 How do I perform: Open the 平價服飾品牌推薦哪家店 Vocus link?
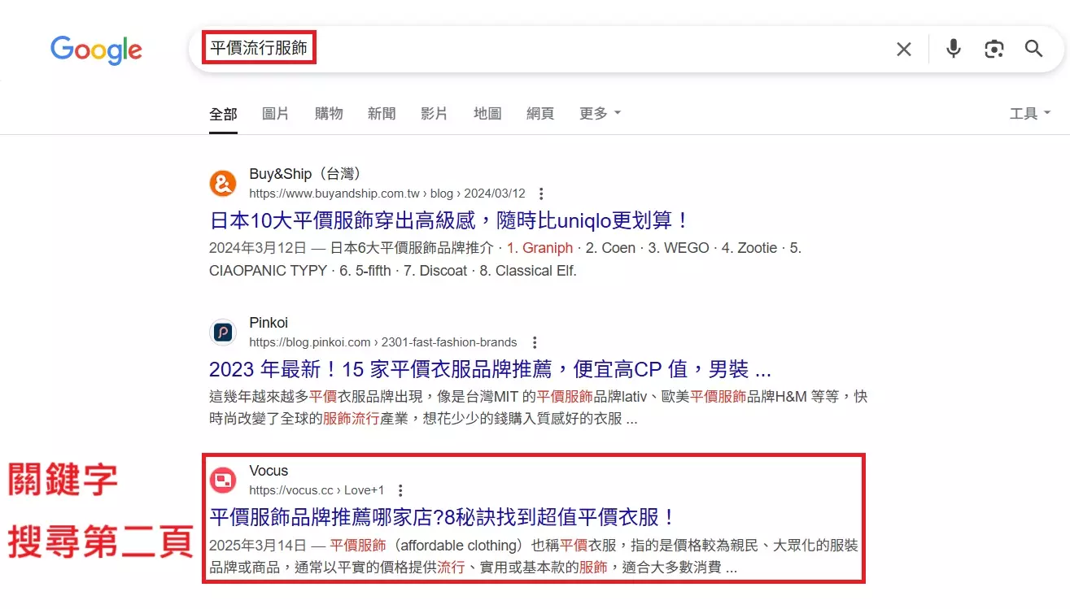(x=442, y=517)
